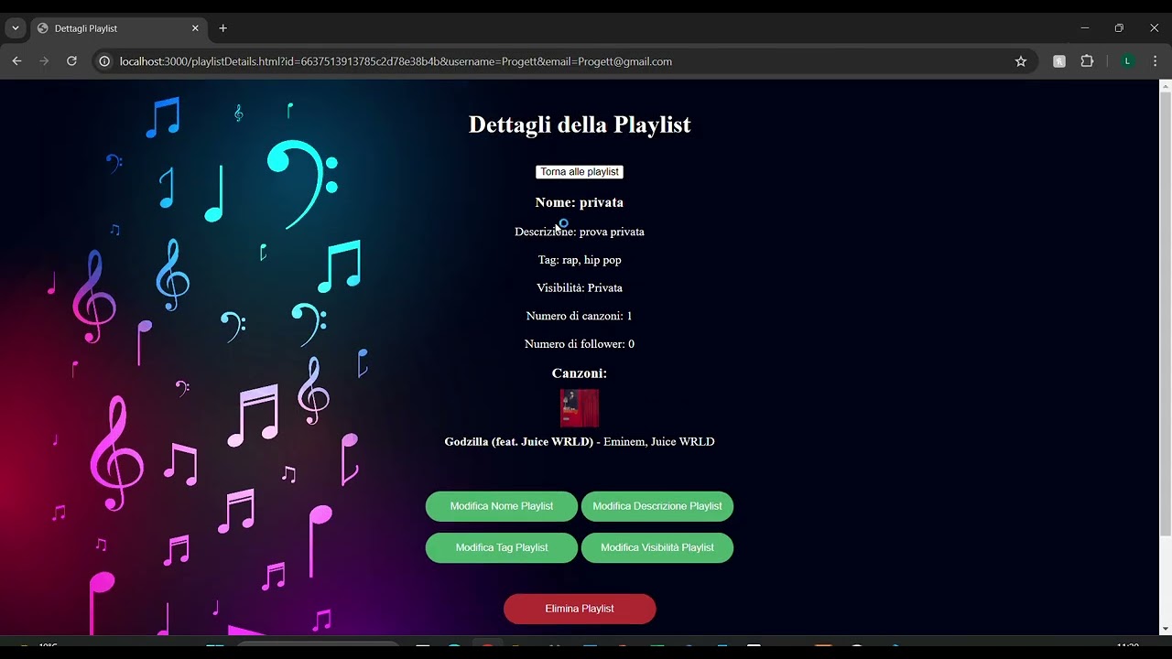Click the text Nome: privata

pyautogui.click(x=580, y=202)
